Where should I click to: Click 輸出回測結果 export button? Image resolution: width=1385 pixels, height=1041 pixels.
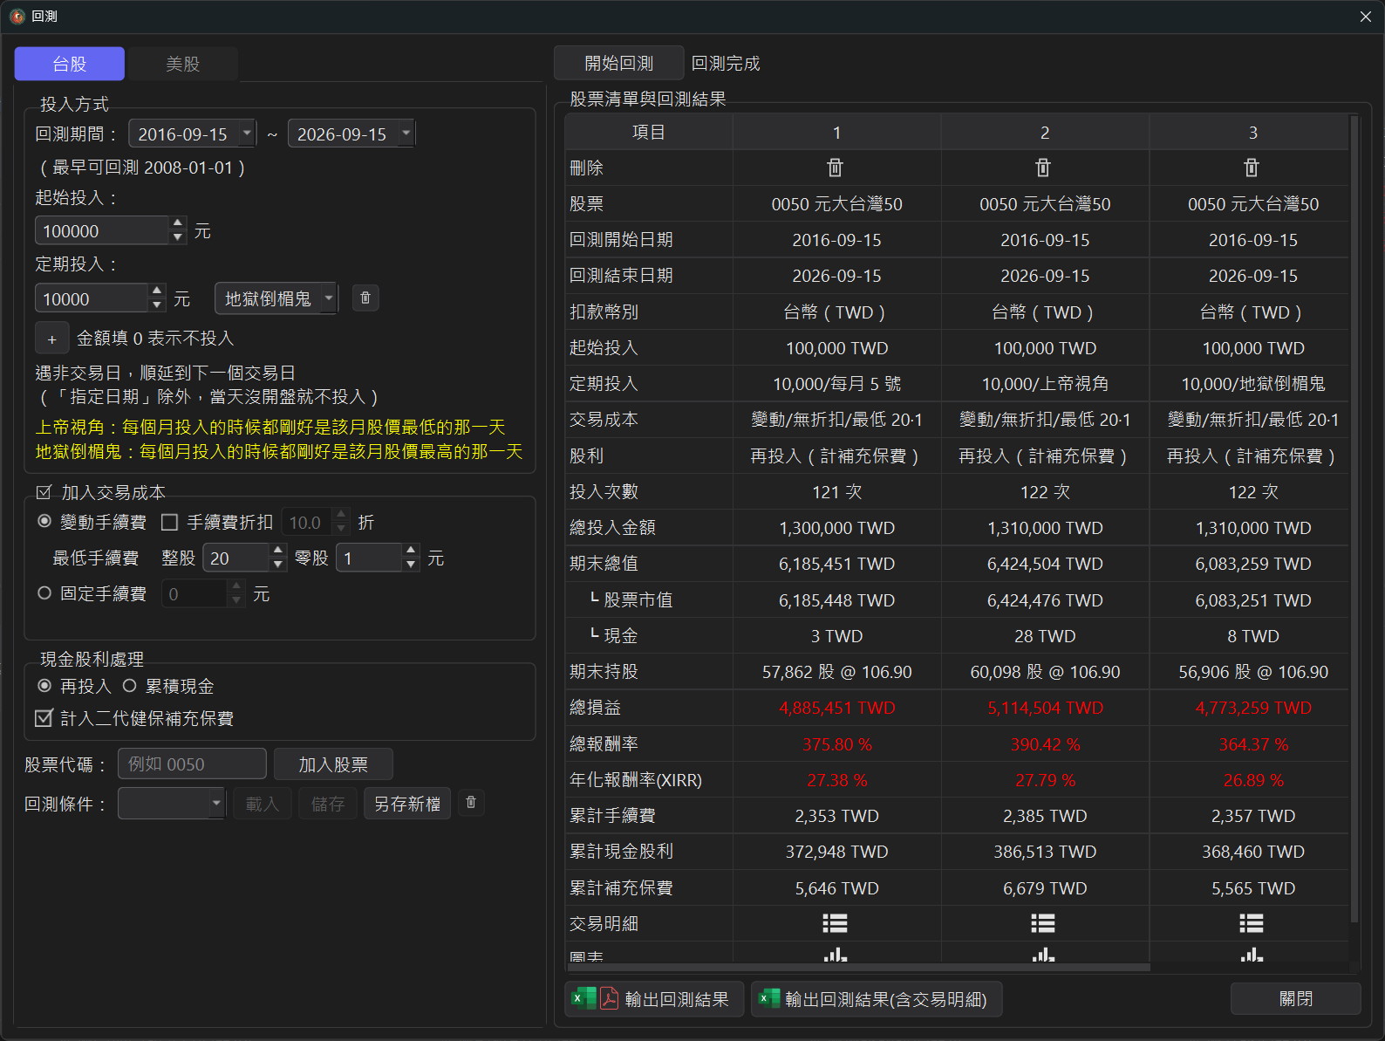click(x=654, y=999)
